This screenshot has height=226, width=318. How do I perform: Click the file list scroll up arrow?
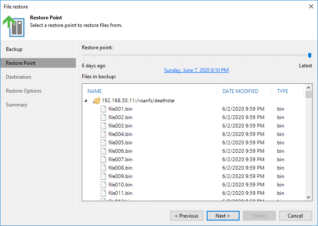point(308,88)
